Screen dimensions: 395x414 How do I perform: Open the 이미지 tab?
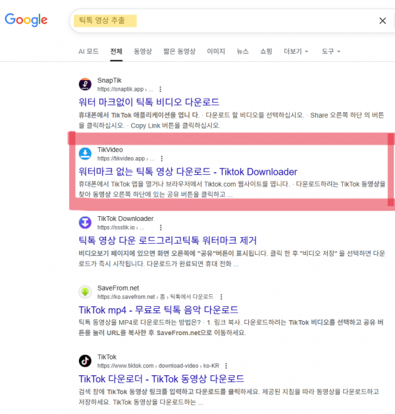pyautogui.click(x=216, y=51)
